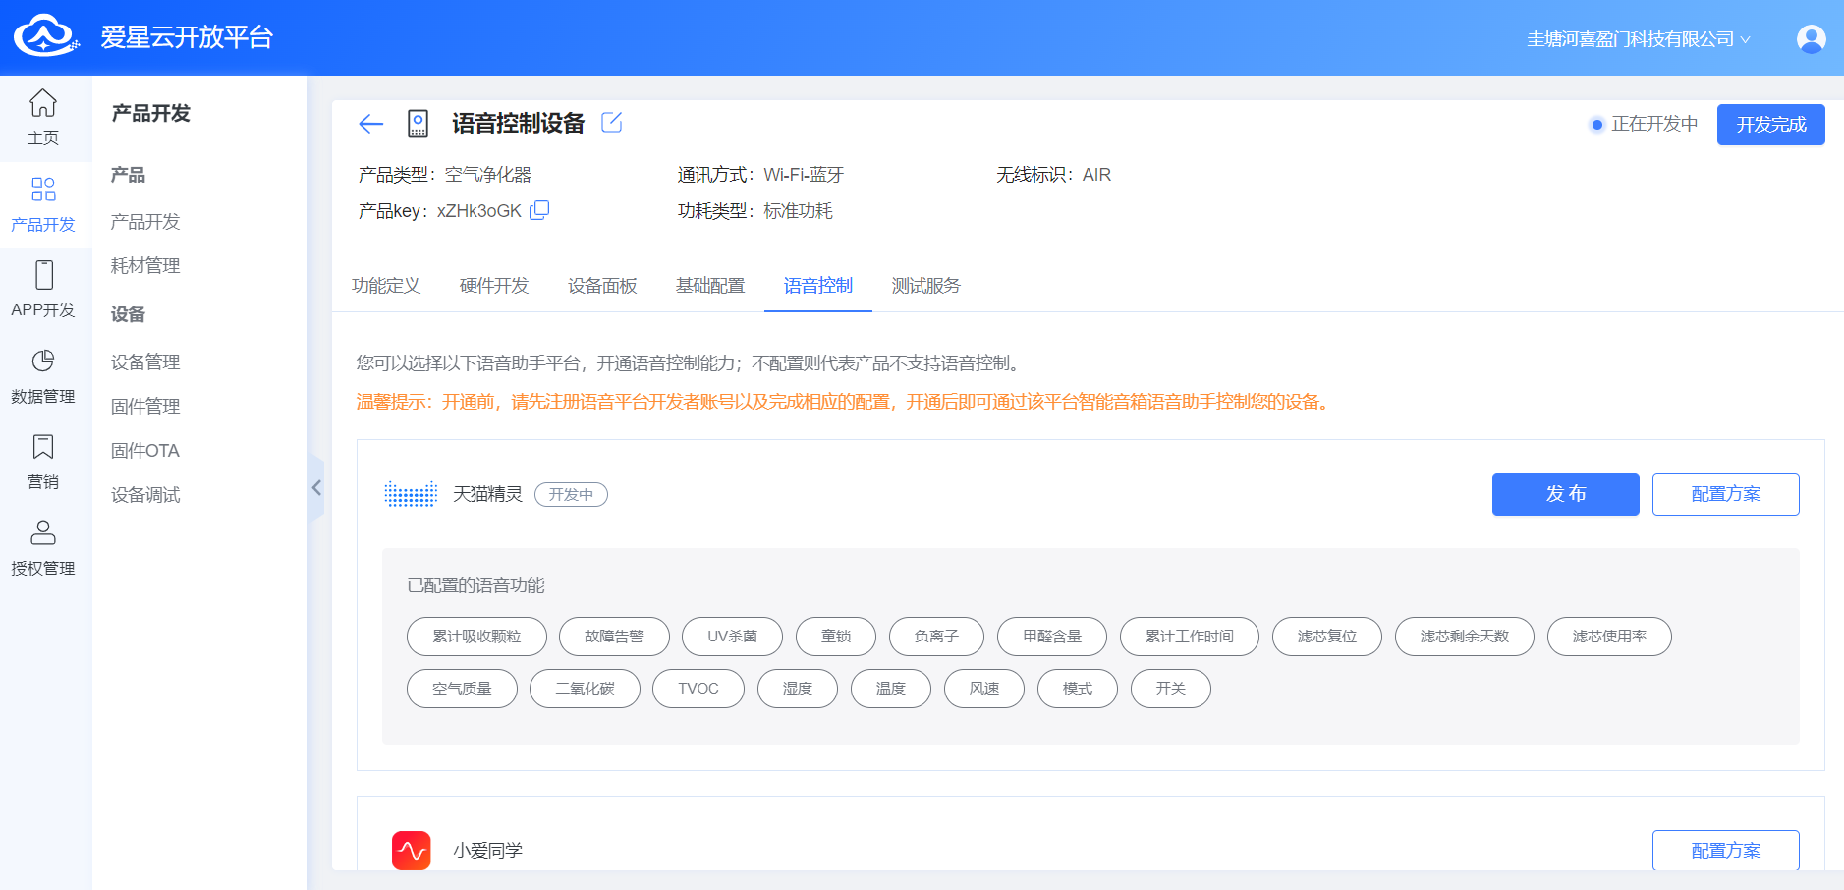Click the 甲醛含量 voice function tag
The image size is (1844, 890).
[x=1052, y=637]
